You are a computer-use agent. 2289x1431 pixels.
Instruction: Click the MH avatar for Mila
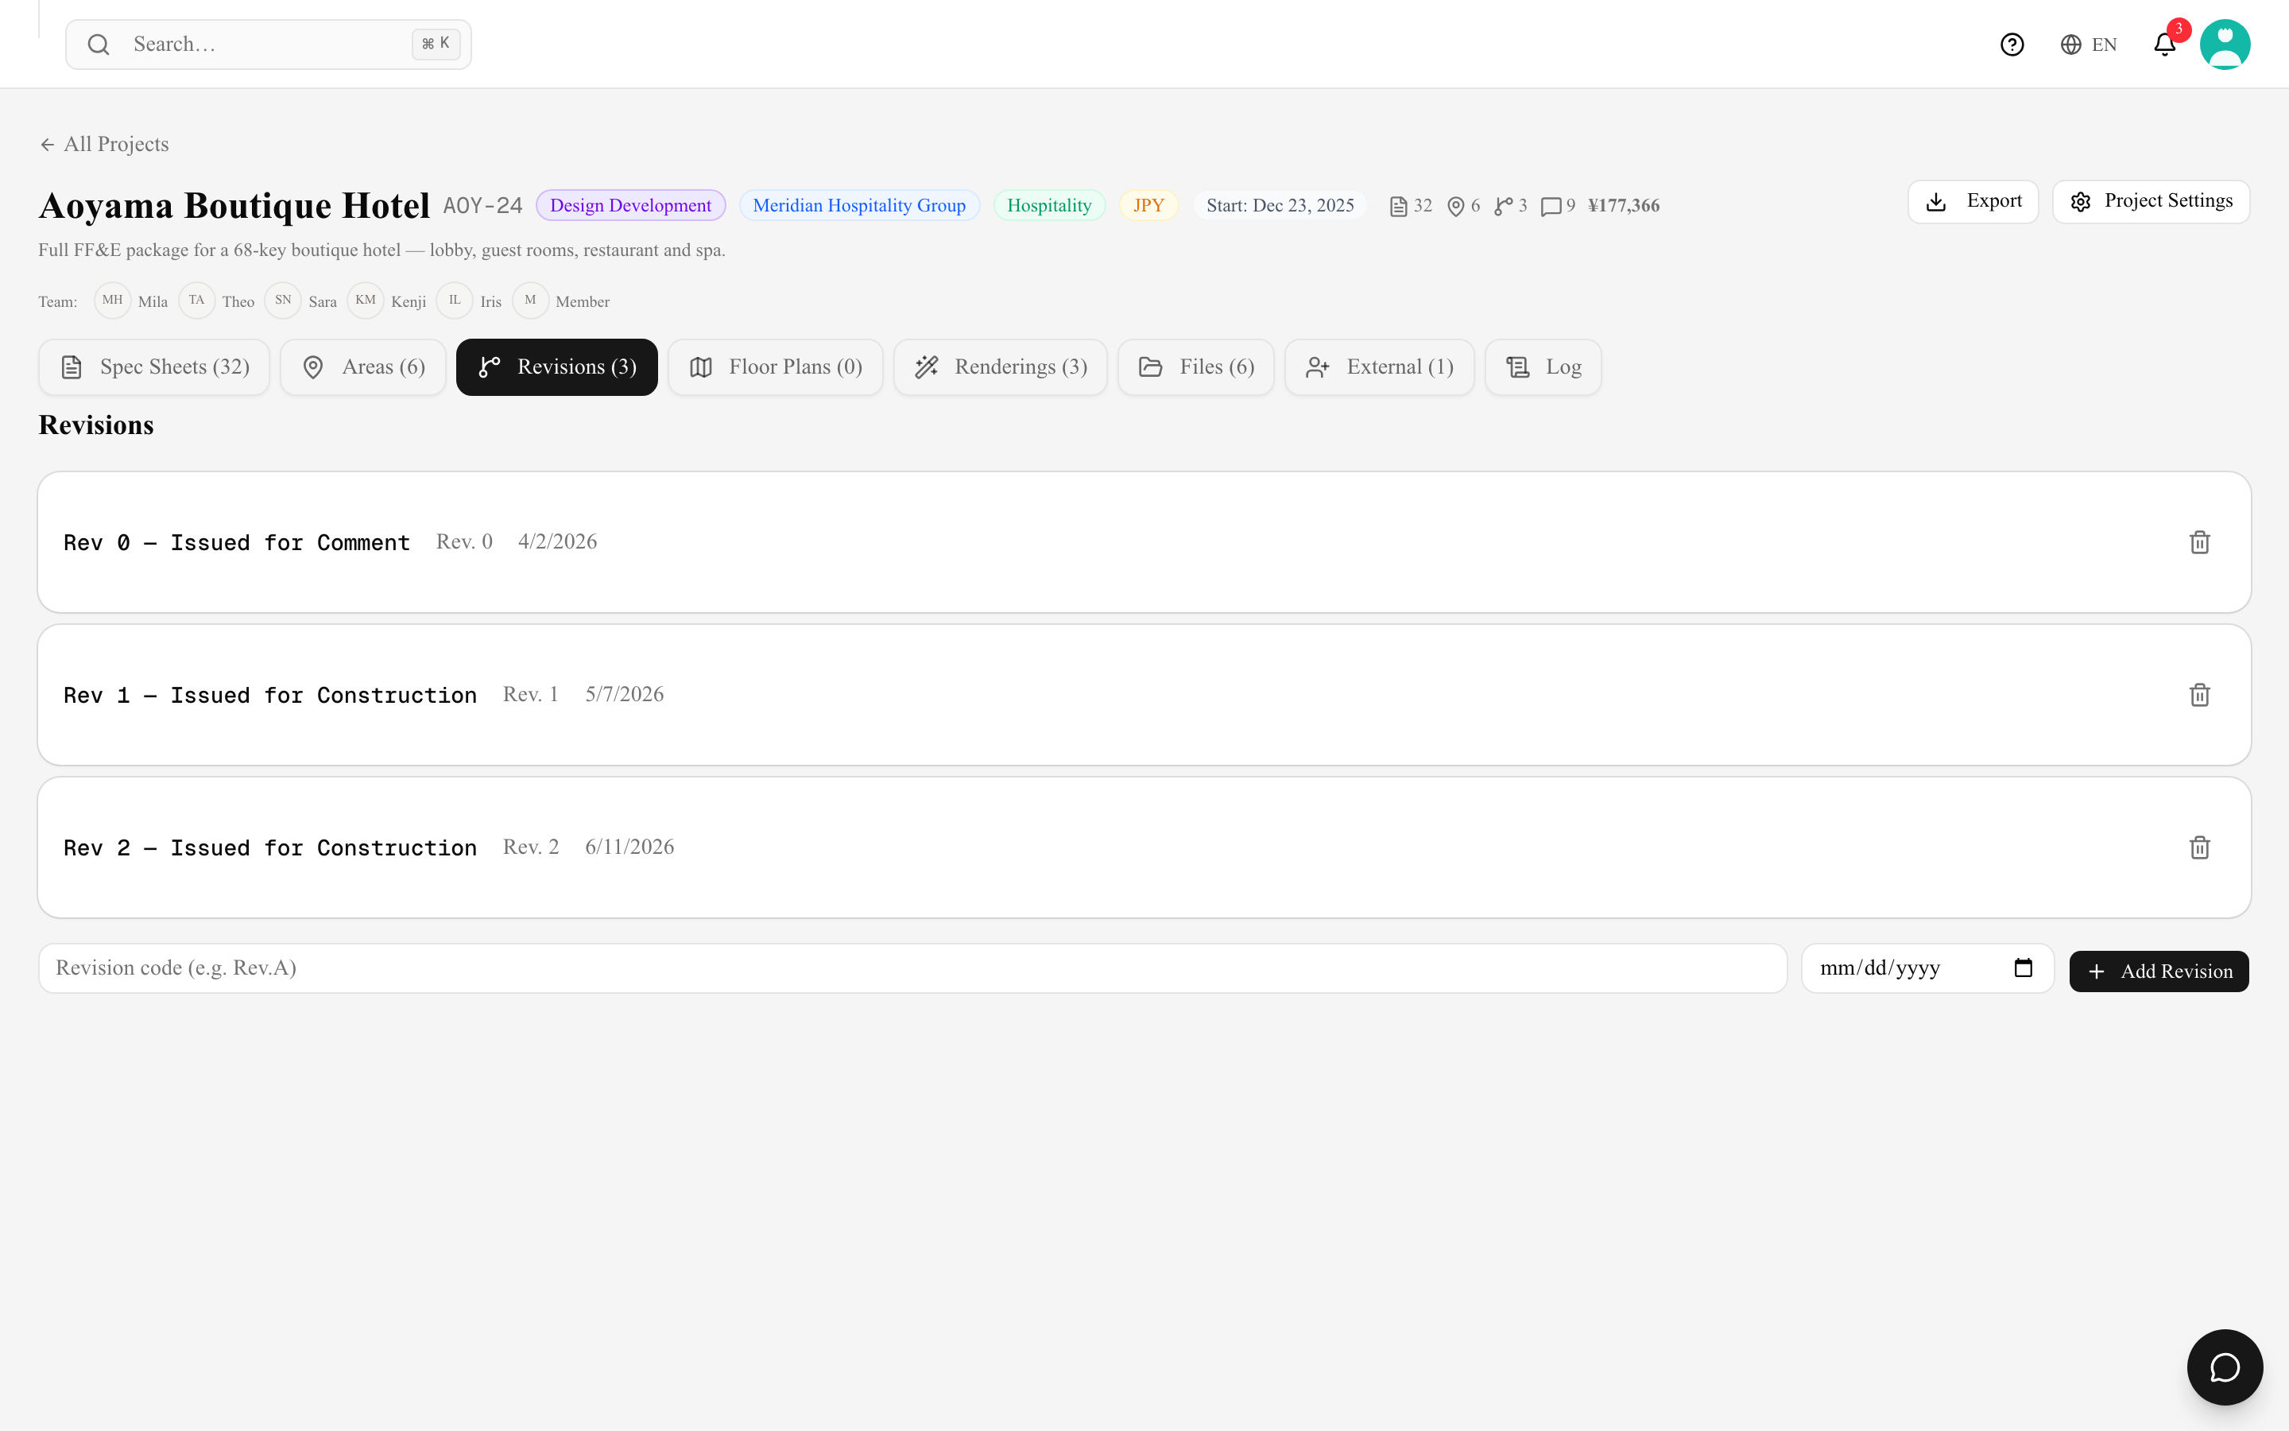pos(113,300)
